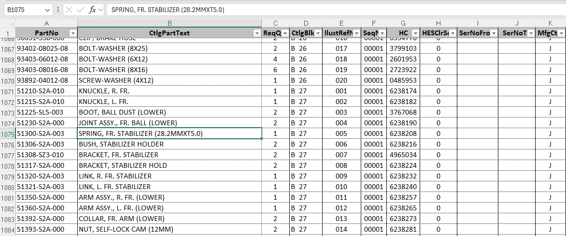Open the PartNo column filter dropdown
Screen dimensions: 566x236
[x=73, y=33]
